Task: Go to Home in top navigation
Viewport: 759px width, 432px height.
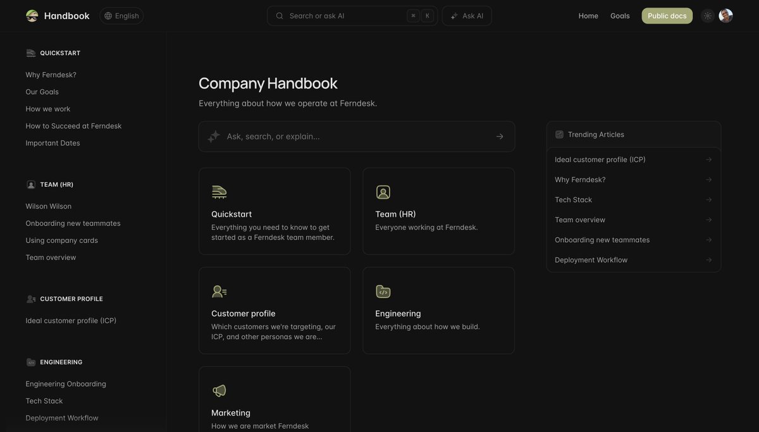Action: pos(588,16)
